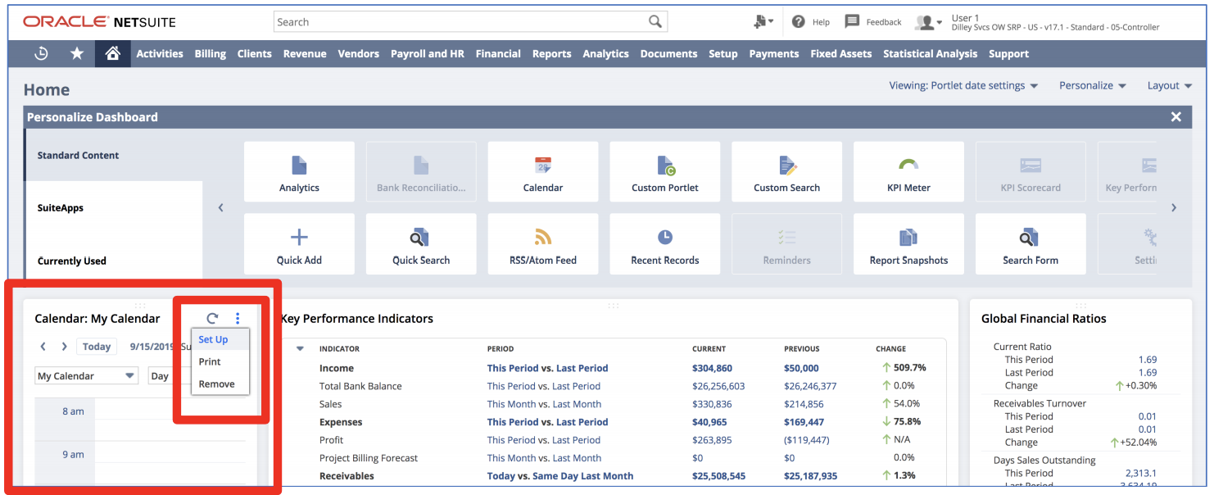Add the Custom Search portlet

[786, 172]
